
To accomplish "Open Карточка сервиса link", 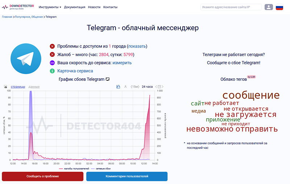I will [x=75, y=71].
